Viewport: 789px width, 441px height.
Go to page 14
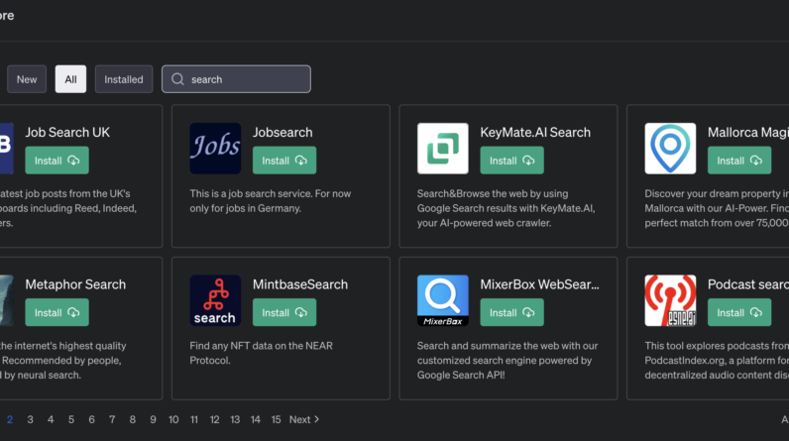[x=256, y=419]
